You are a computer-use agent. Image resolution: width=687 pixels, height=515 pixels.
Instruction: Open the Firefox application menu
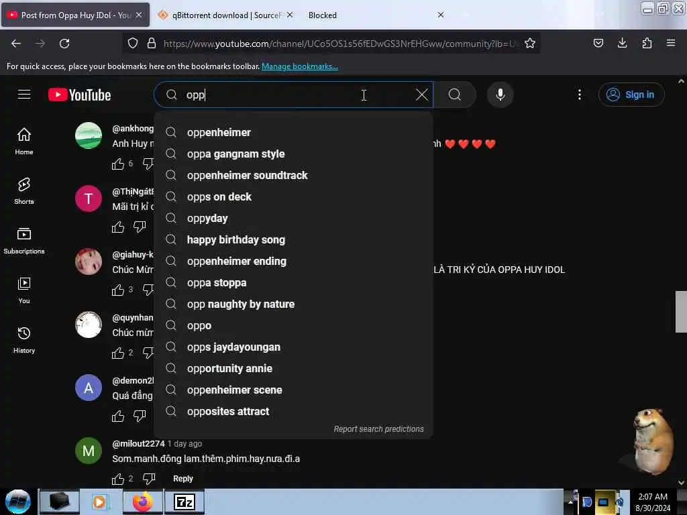[x=671, y=44]
